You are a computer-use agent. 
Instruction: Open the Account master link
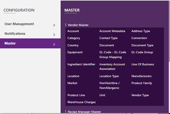[73, 31]
